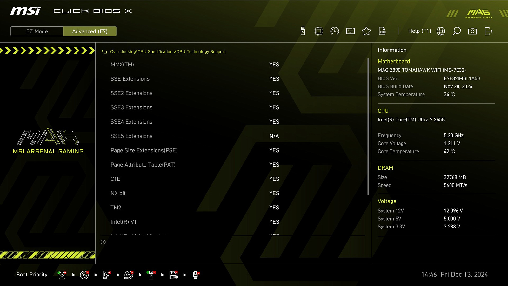Select the SSE Extensions row
508x286 pixels.
pos(233,79)
